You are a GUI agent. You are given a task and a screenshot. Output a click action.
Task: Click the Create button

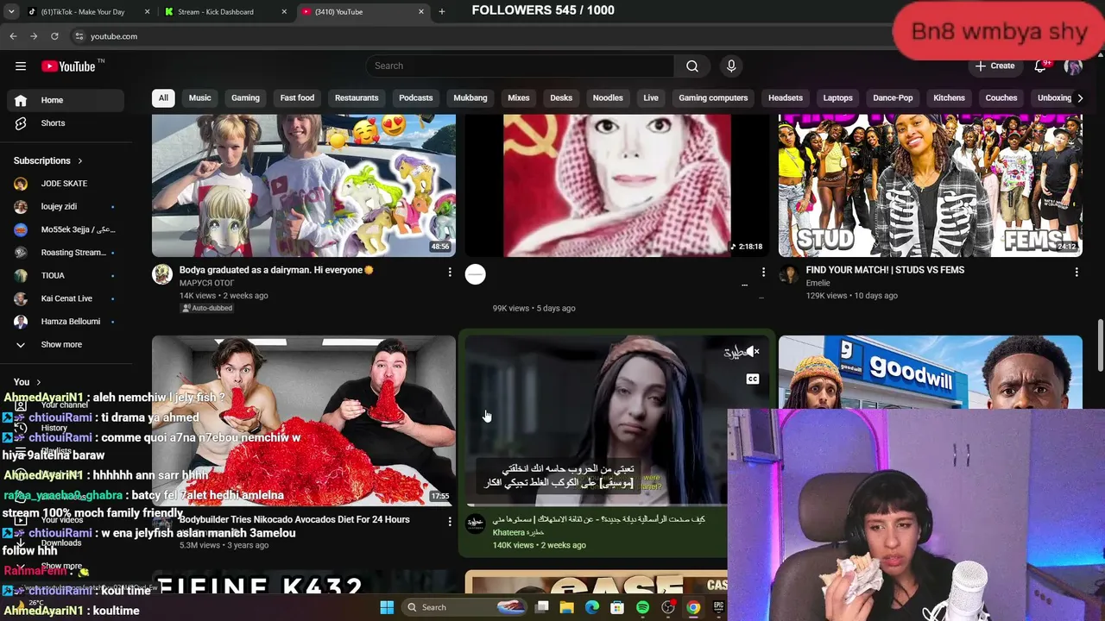coord(994,66)
